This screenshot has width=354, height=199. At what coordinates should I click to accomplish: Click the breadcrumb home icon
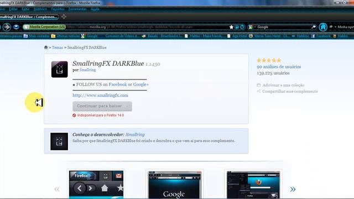click(46, 48)
